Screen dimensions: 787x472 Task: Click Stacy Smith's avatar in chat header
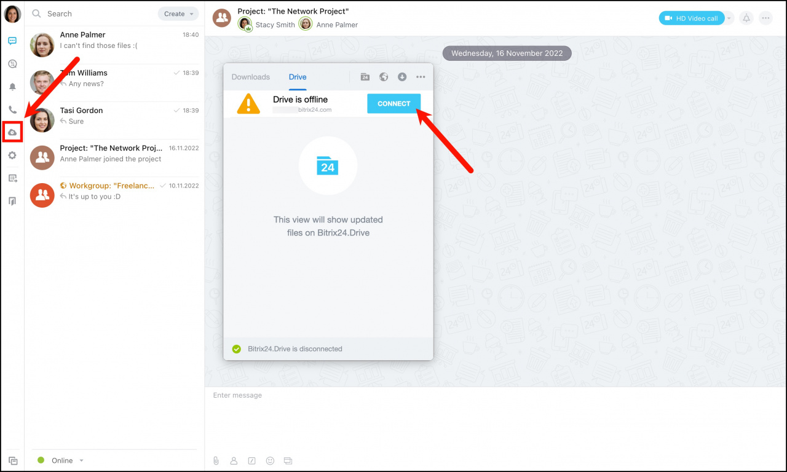pyautogui.click(x=245, y=24)
